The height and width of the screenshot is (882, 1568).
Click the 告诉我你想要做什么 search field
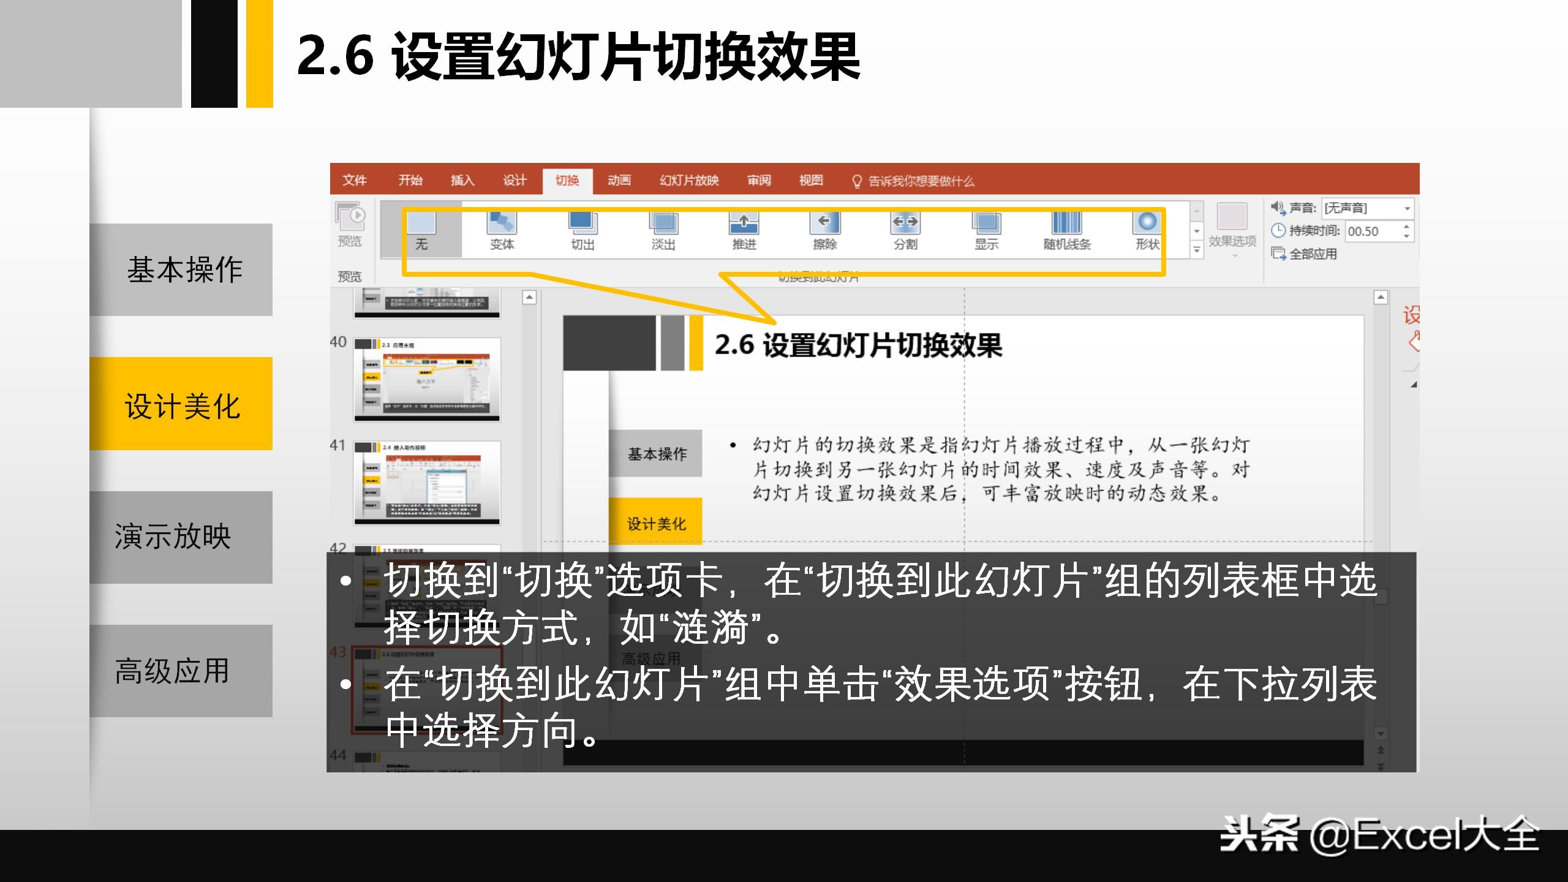[x=913, y=181]
